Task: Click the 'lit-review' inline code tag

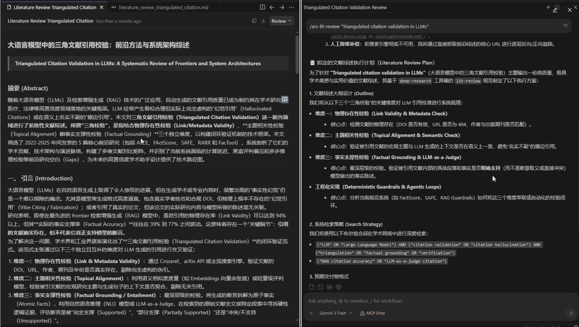Action: [468, 81]
